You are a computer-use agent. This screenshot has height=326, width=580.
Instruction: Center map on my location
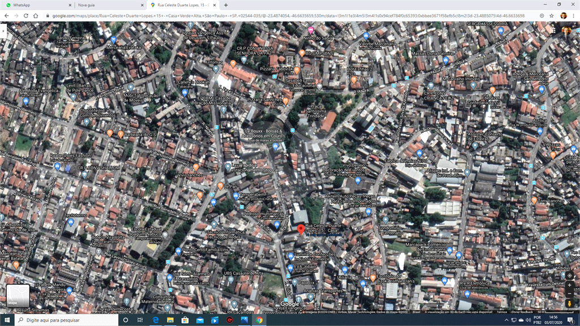(x=569, y=275)
